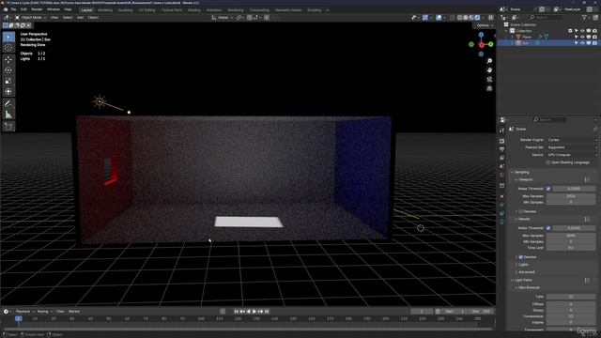Pause viewport render preview
The width and height of the screenshot is (601, 338).
coord(491,18)
